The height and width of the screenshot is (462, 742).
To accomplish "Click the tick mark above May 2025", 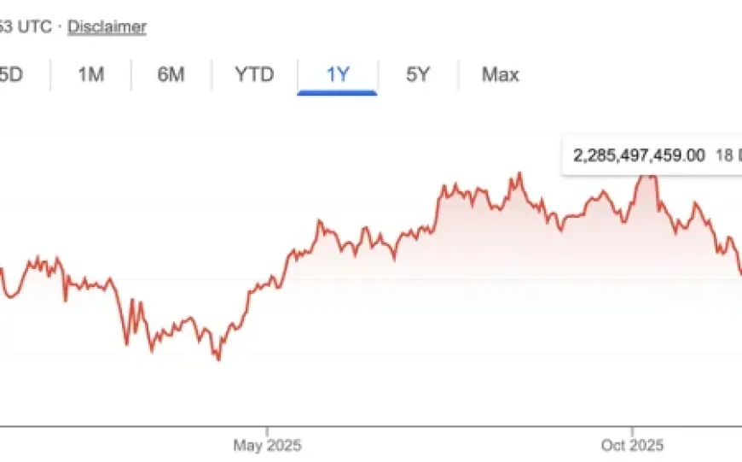I will coord(267,430).
